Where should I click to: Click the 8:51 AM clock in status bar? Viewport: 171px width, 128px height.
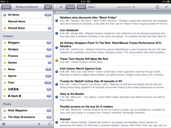pyautogui.click(x=85, y=1)
